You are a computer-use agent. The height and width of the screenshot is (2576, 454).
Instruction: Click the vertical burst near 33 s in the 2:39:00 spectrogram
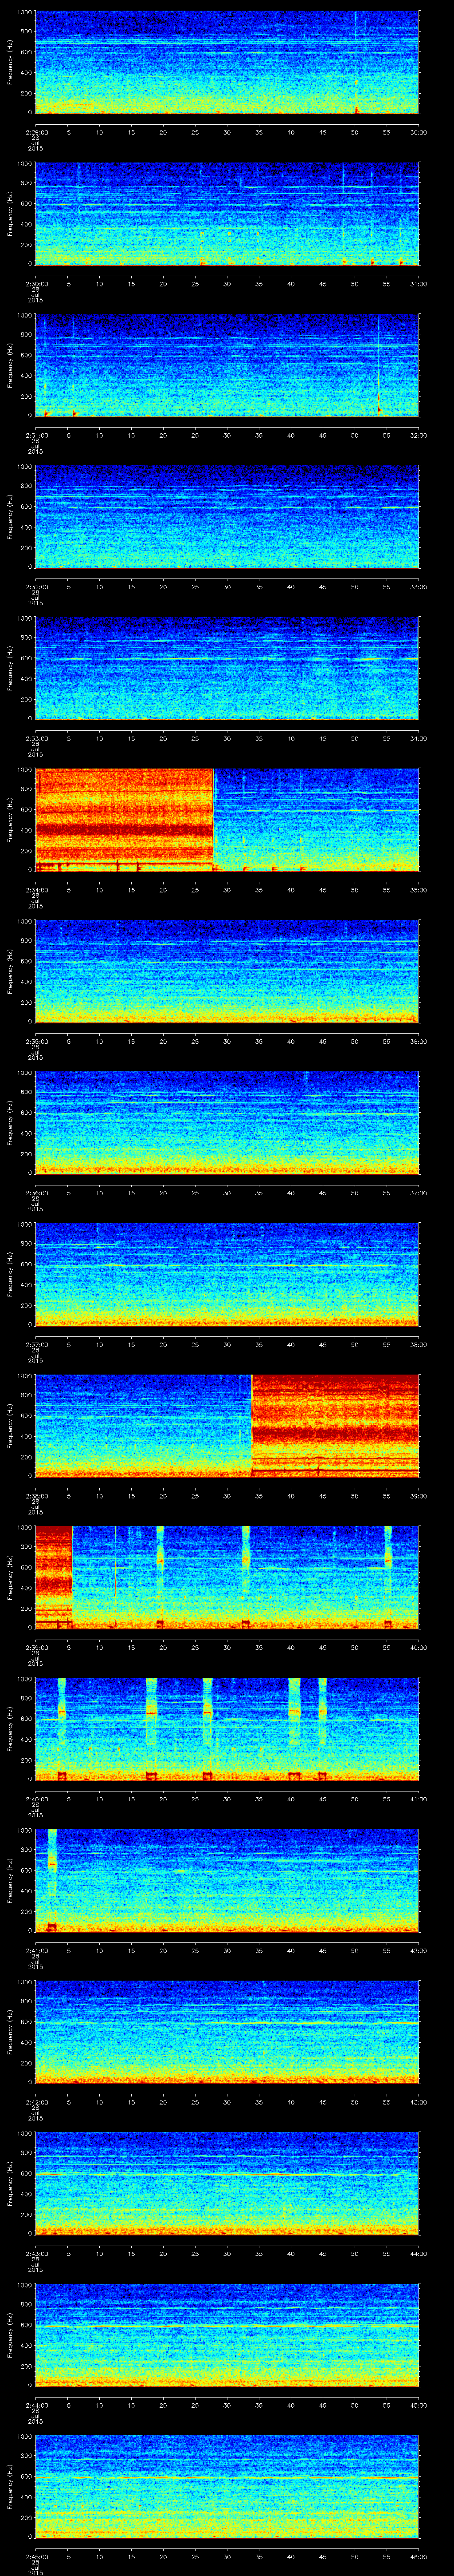click(247, 1576)
